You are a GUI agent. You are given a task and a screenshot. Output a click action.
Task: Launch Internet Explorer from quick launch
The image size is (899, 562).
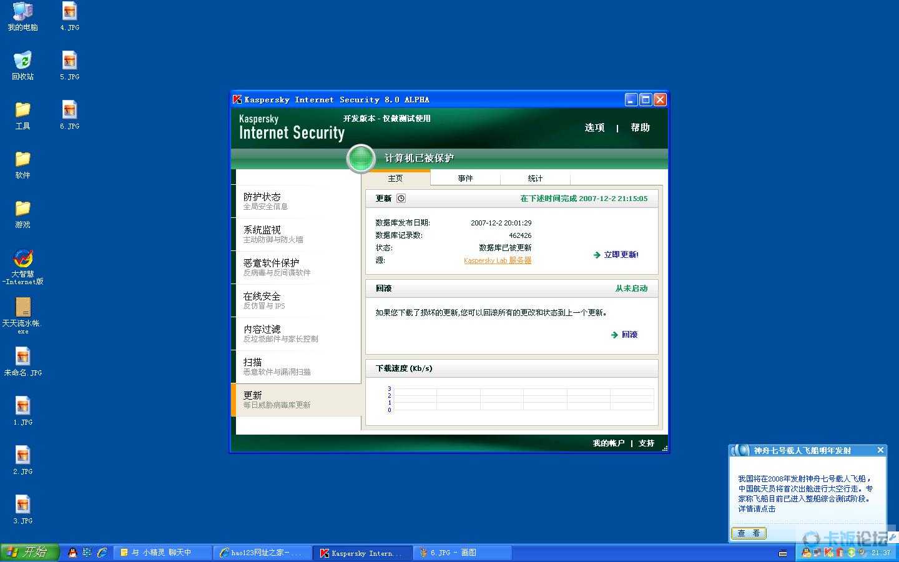[x=102, y=553]
